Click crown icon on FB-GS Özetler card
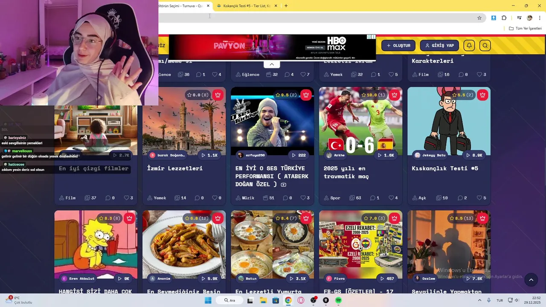The height and width of the screenshot is (307, 546). click(x=395, y=218)
